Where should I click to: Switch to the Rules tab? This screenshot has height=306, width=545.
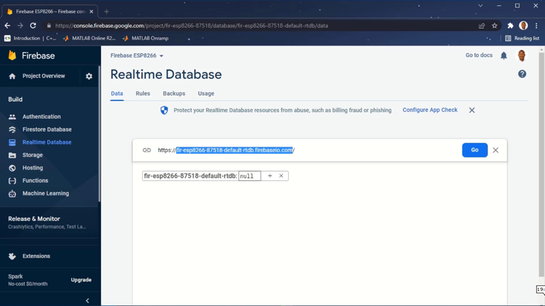143,93
